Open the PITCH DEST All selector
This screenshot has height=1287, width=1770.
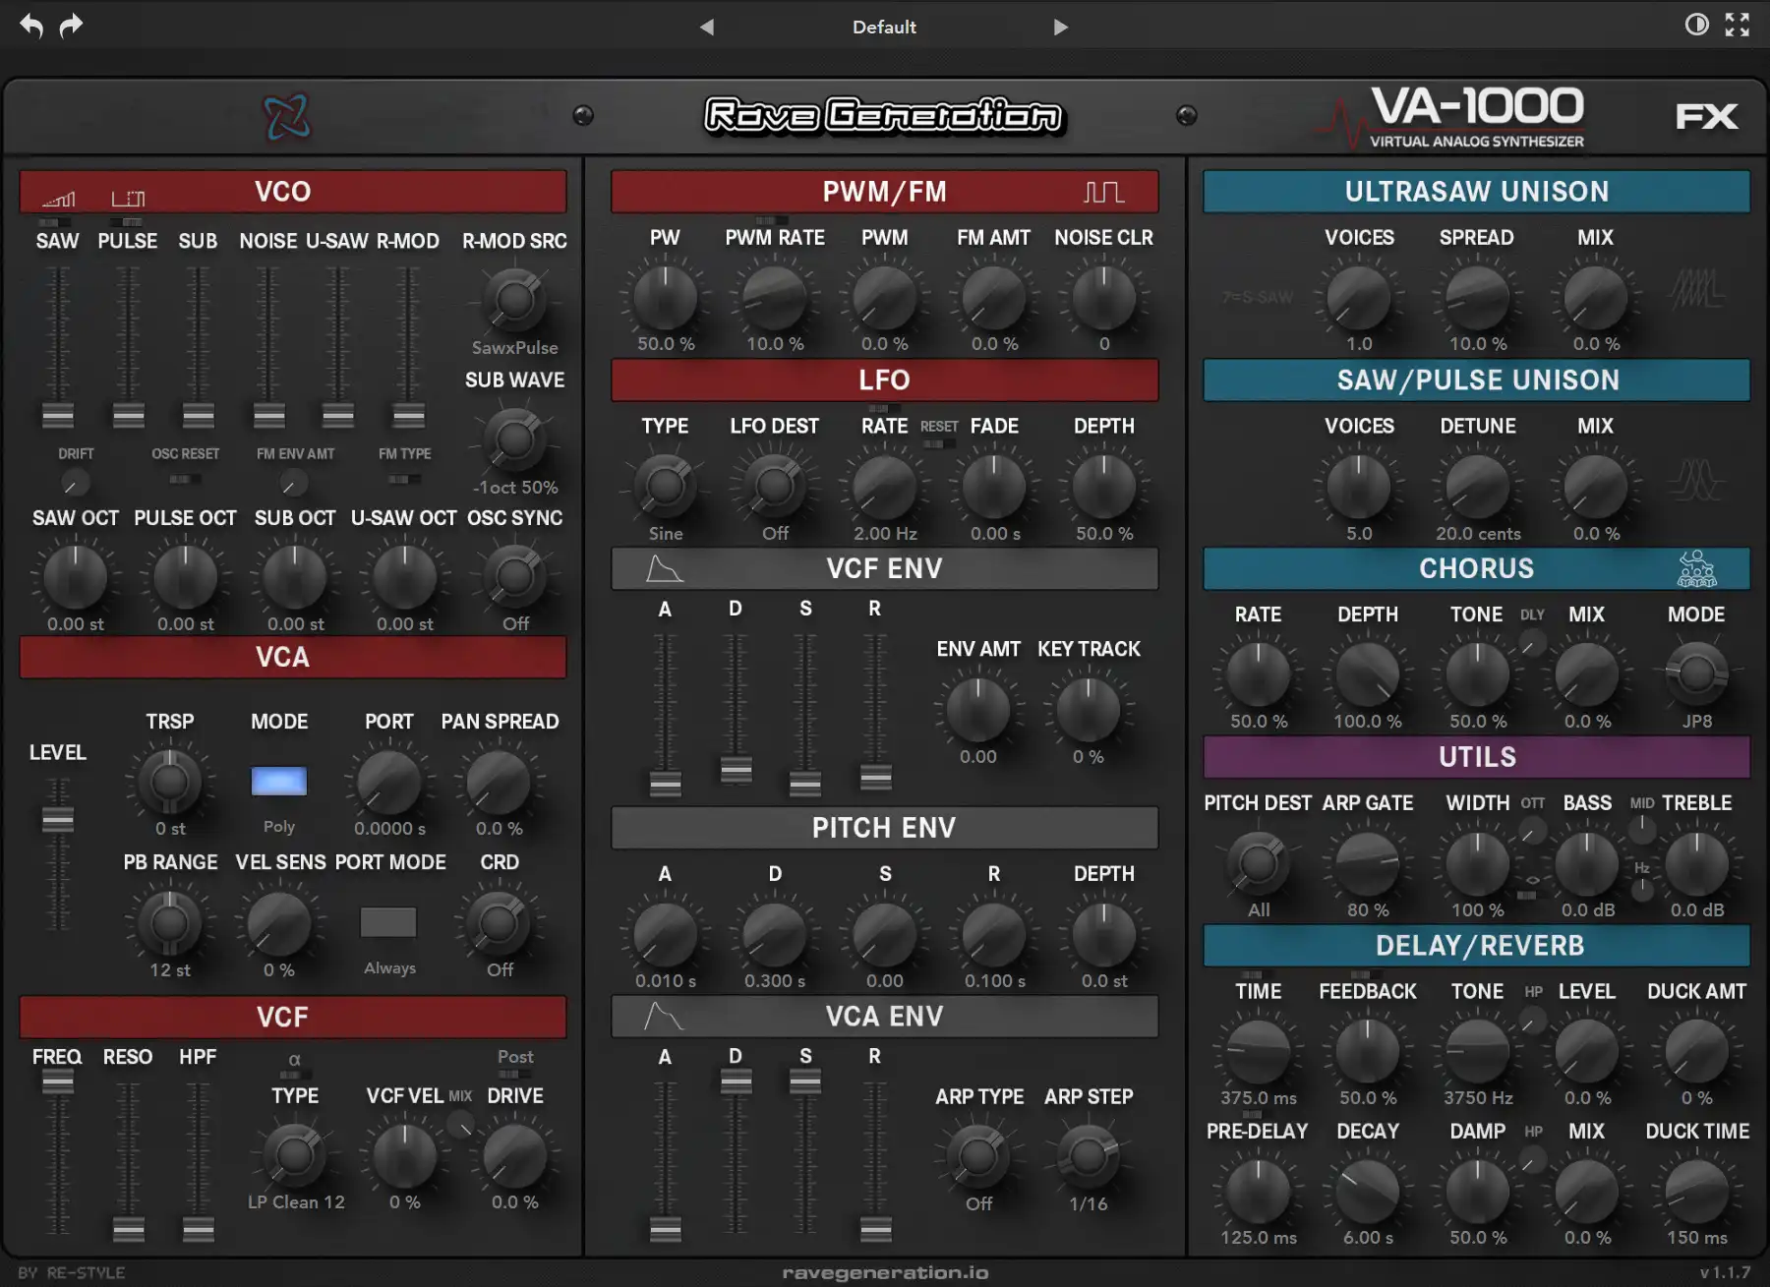[1258, 863]
